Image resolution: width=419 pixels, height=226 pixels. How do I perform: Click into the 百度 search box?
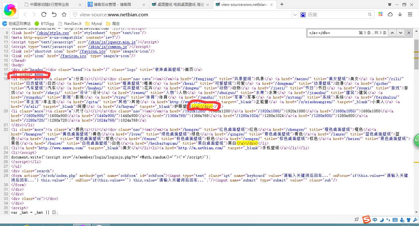pyautogui.click(x=336, y=14)
